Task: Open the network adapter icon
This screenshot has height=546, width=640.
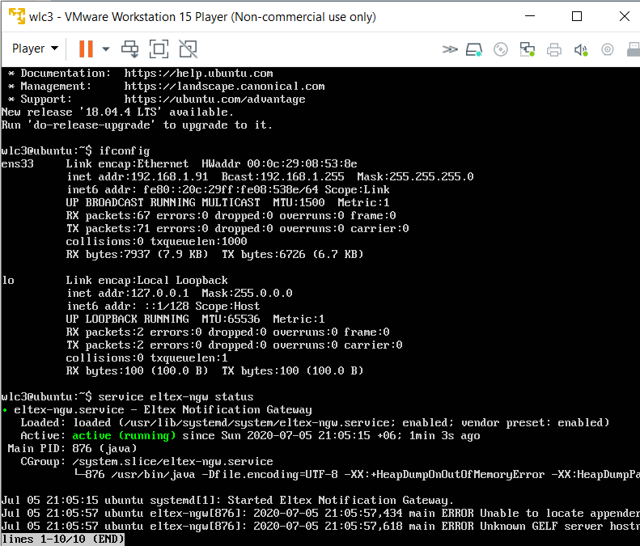Action: (527, 50)
